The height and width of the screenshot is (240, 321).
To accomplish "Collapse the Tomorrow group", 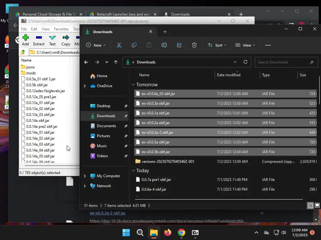I will (x=133, y=84).
